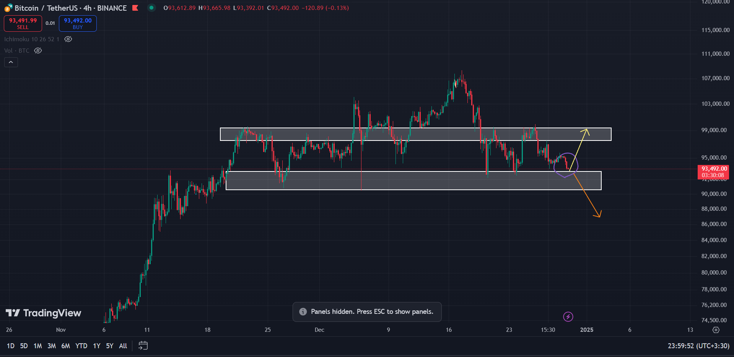Click the Bitcoin symbol logo icon
Image resolution: width=734 pixels, height=357 pixels.
point(8,8)
